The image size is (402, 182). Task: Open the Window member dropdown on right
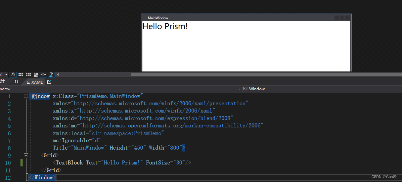[x=322, y=89]
